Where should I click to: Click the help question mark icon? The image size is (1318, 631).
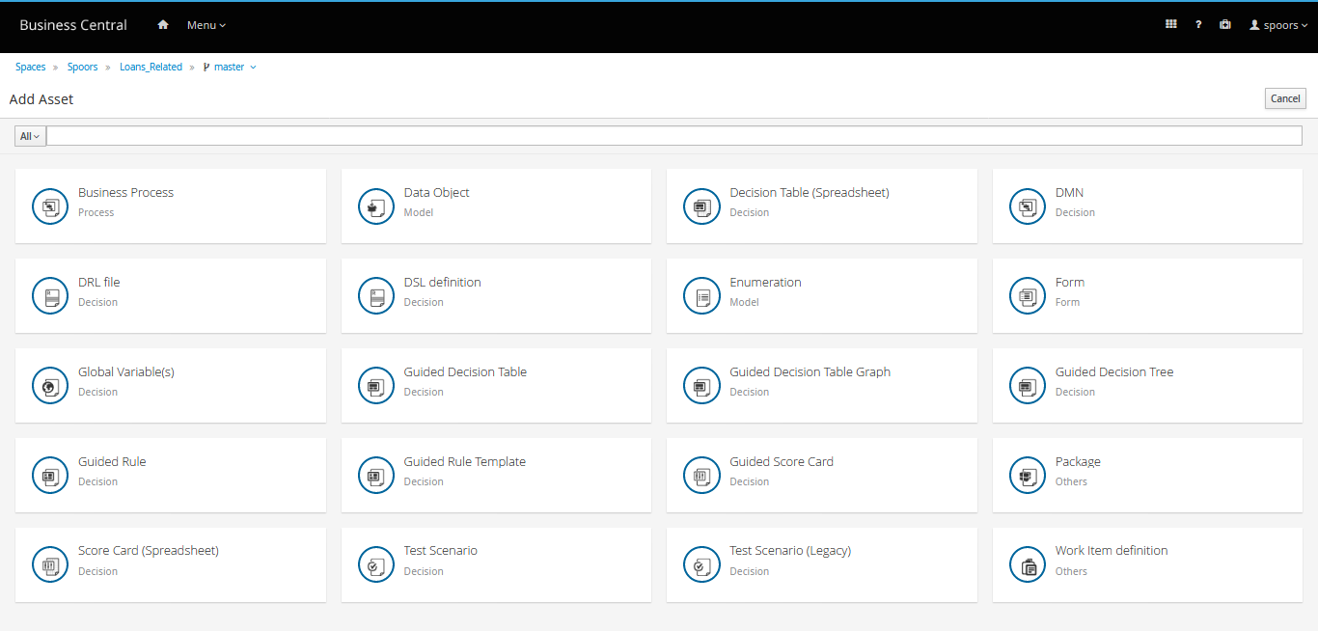pyautogui.click(x=1198, y=25)
